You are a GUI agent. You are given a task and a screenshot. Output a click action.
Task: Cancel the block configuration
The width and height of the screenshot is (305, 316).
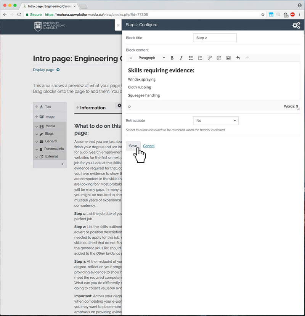149,146
